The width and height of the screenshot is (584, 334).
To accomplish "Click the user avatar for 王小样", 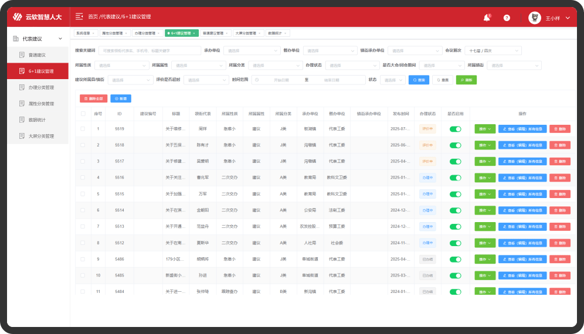I will (534, 18).
